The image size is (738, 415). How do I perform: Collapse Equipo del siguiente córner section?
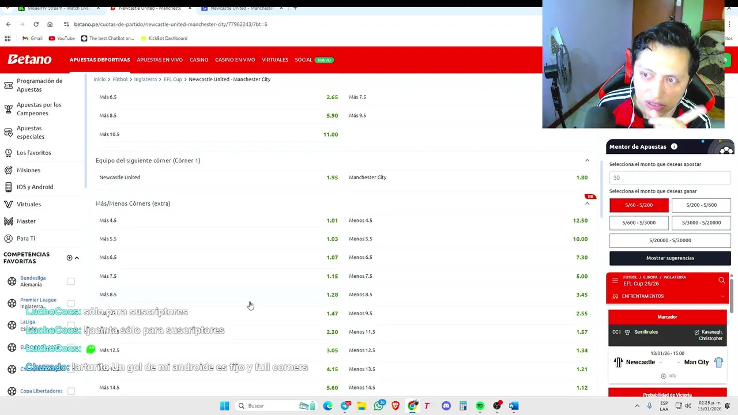coord(587,160)
